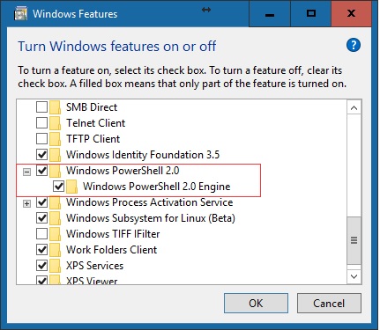The height and width of the screenshot is (330, 380).
Task: Turn off Windows Subsystem for Linux checkbox
Action: (41, 218)
